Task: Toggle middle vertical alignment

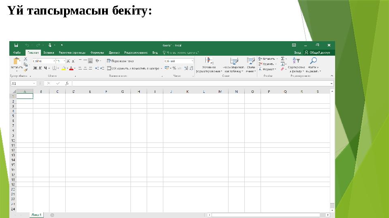Action: [x=85, y=61]
